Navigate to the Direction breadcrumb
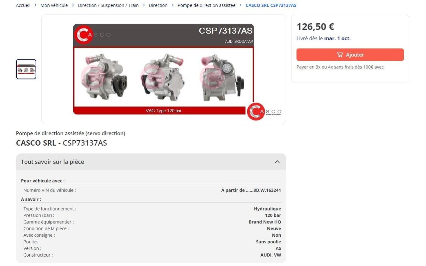426x266 pixels. [x=158, y=5]
